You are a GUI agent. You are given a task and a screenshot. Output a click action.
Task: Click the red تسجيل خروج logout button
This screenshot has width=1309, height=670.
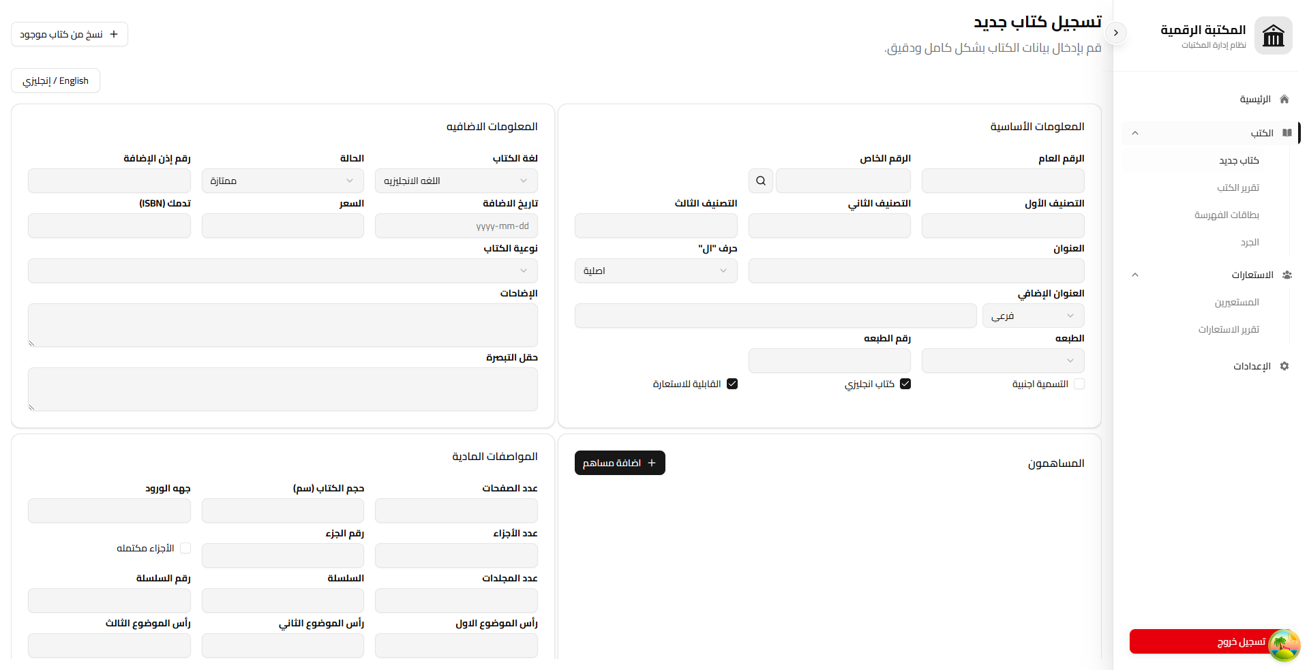(1211, 641)
